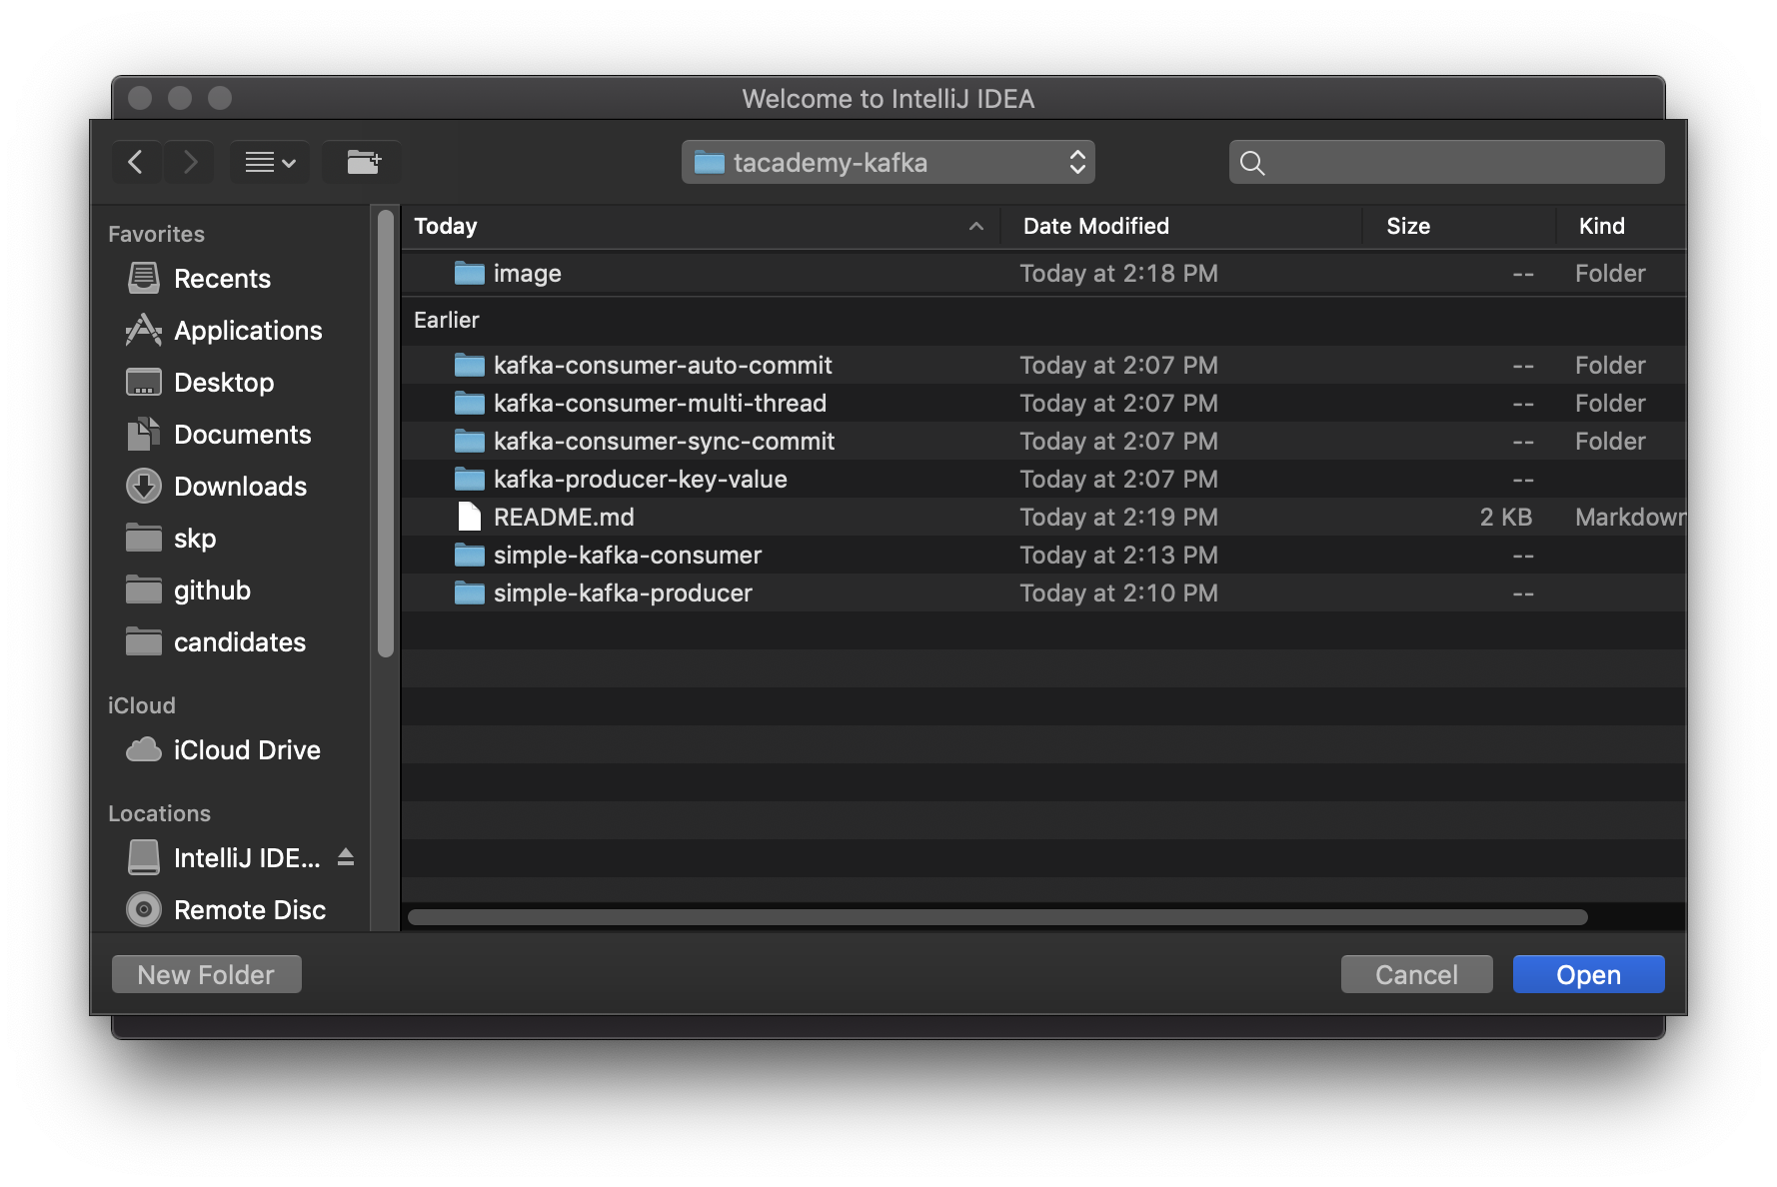Click image date Today at 2:18 PM
The width and height of the screenshot is (1777, 1187).
pos(1118,274)
